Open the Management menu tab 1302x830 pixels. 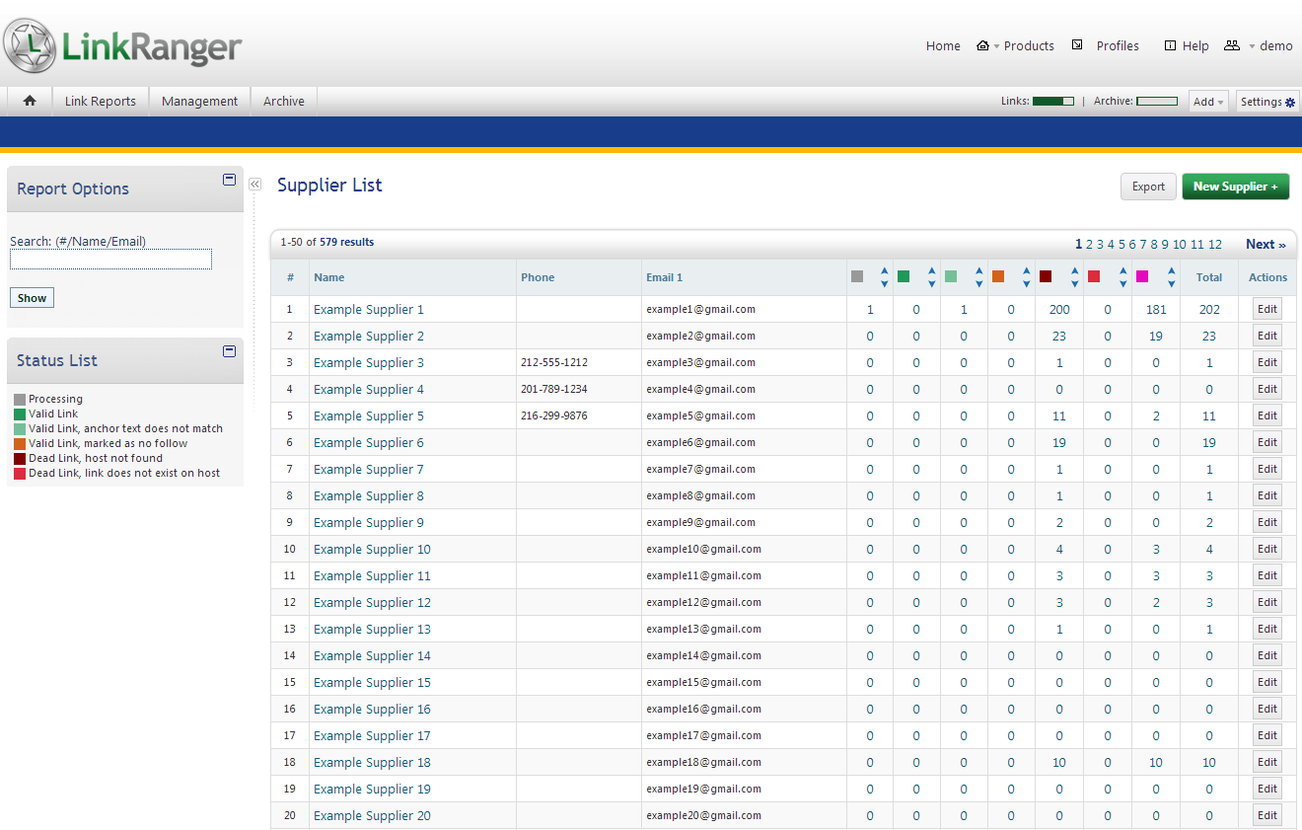tap(199, 101)
